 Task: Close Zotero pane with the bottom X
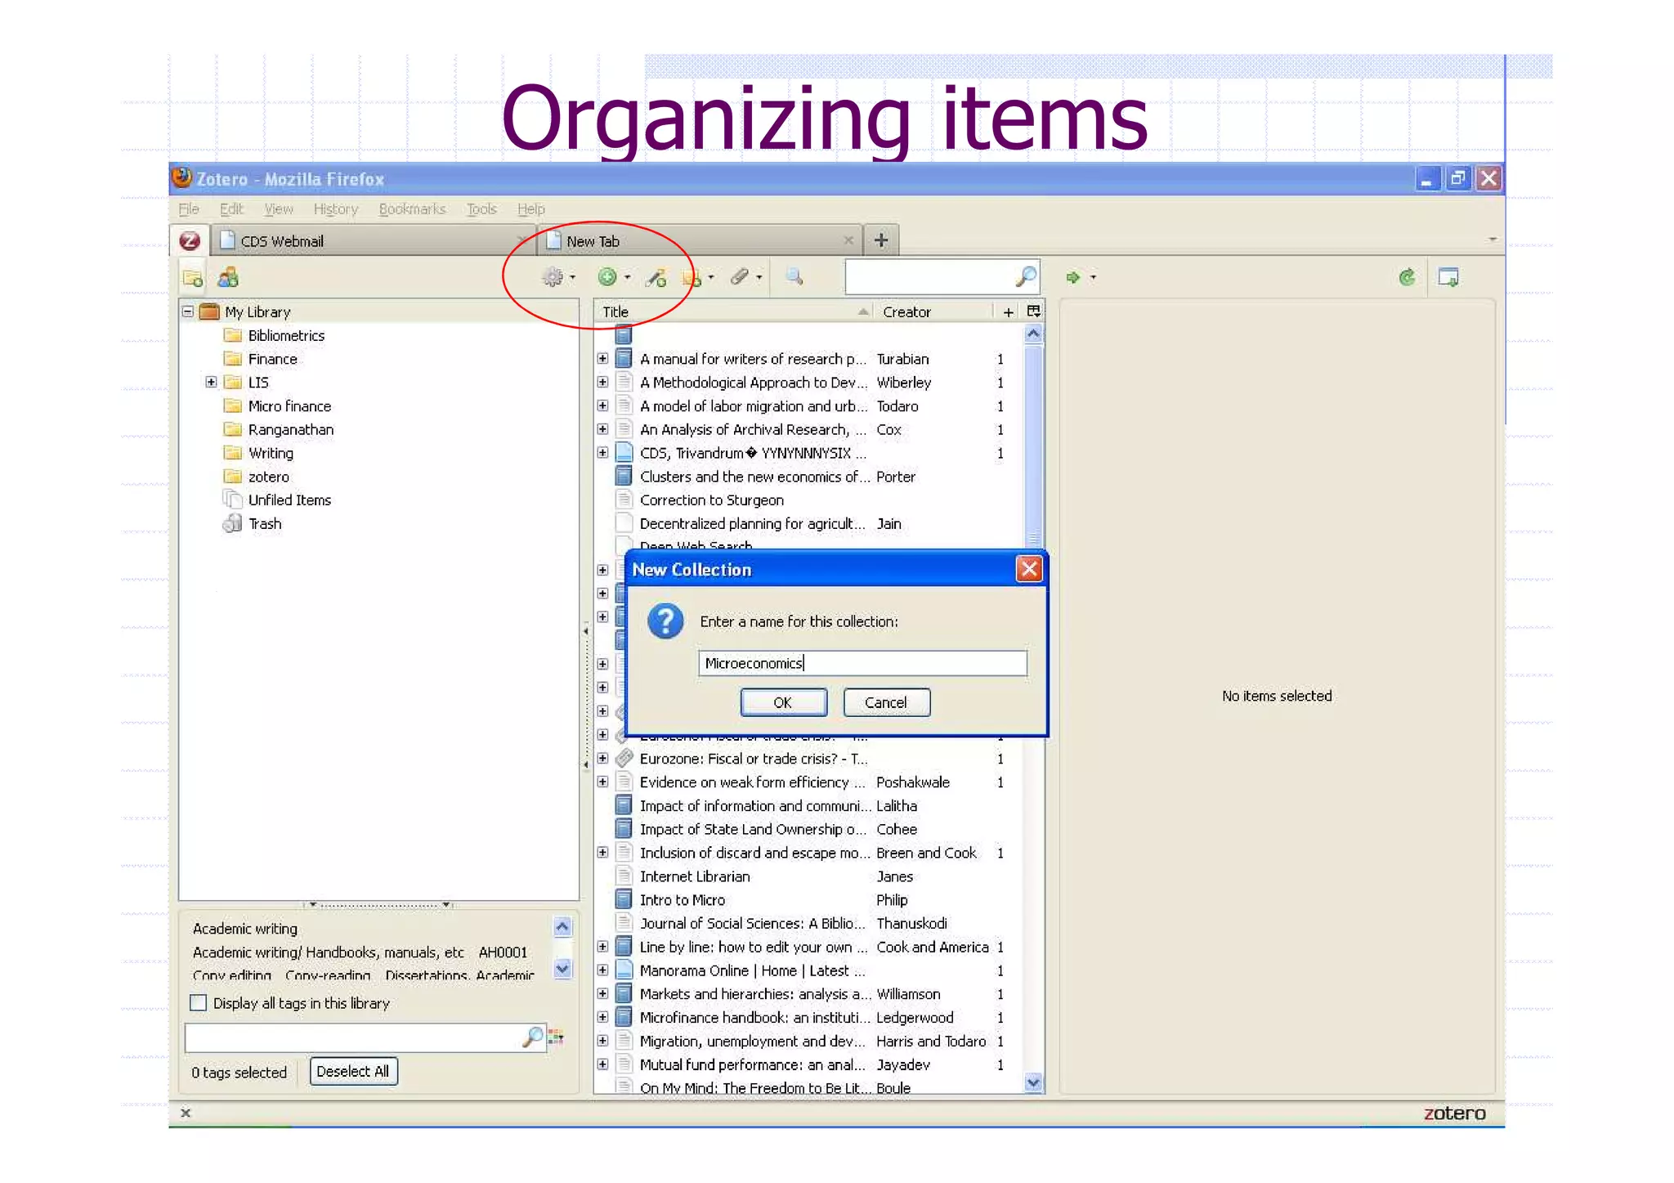pos(186,1113)
